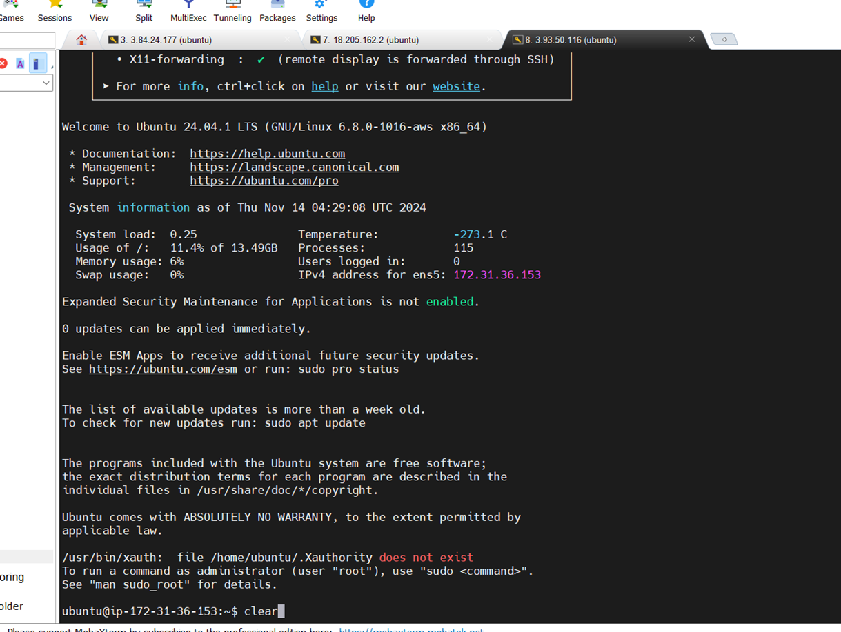Click 'sudo pro status' text
Image resolution: width=841 pixels, height=632 pixels.
click(348, 369)
